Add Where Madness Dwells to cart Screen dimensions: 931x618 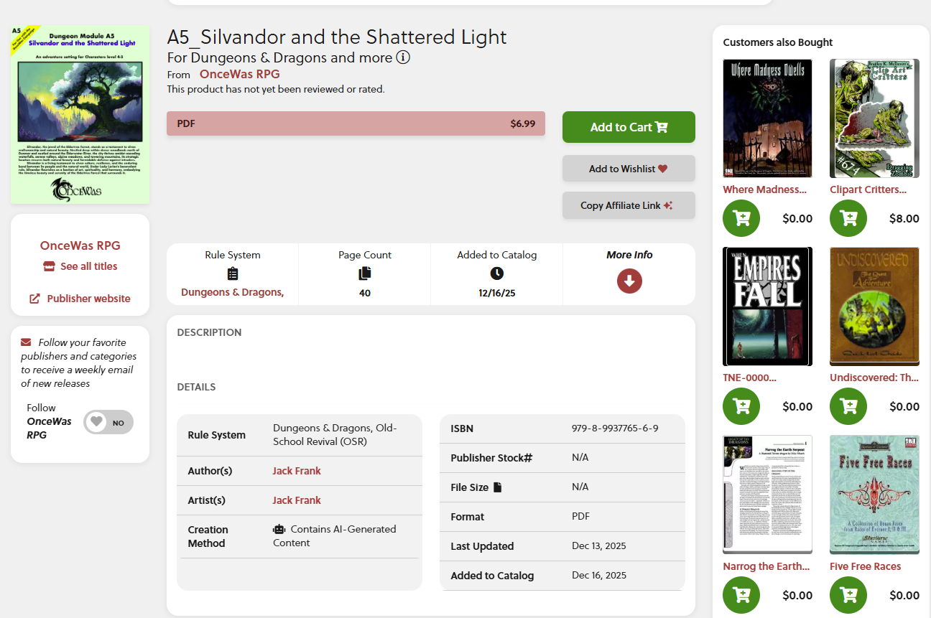click(x=741, y=218)
